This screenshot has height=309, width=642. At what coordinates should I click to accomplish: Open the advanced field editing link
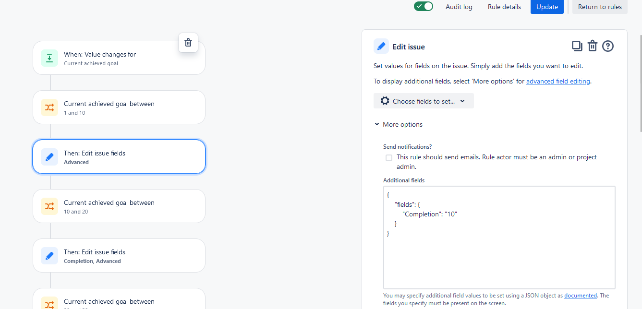pos(558,81)
